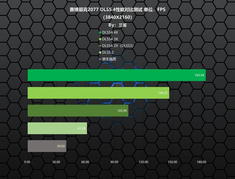The height and width of the screenshot is (179, 235).
Task: Select the 原生画质 legend label
Action: [109, 59]
